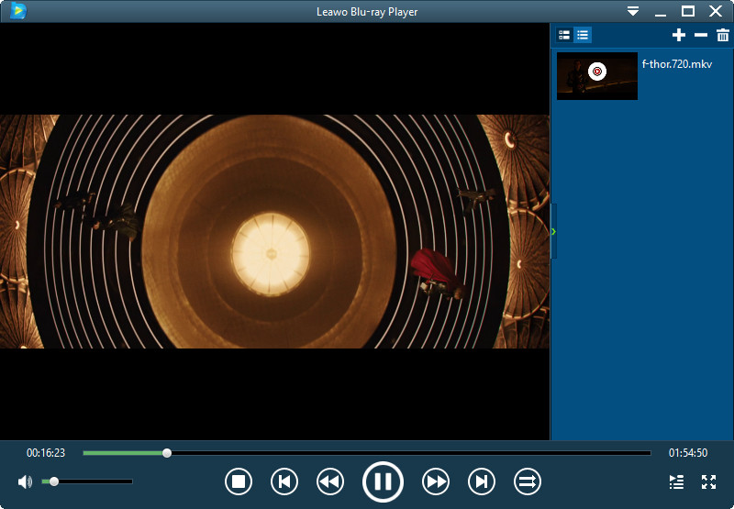Pause the playing video

pos(383,481)
